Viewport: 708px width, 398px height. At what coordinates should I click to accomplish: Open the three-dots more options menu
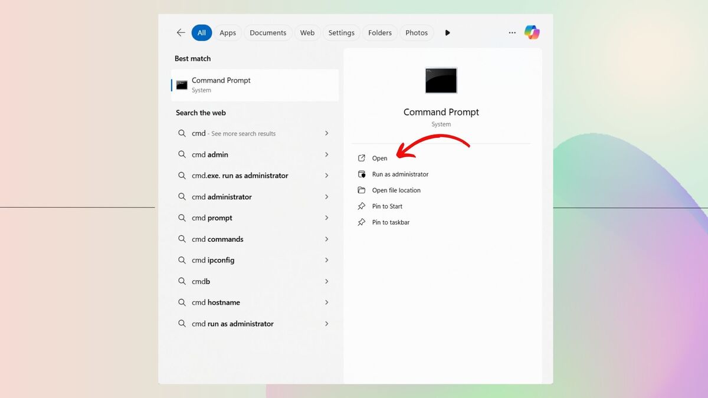click(x=512, y=33)
